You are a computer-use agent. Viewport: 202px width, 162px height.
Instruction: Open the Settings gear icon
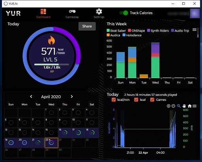[x=99, y=11]
